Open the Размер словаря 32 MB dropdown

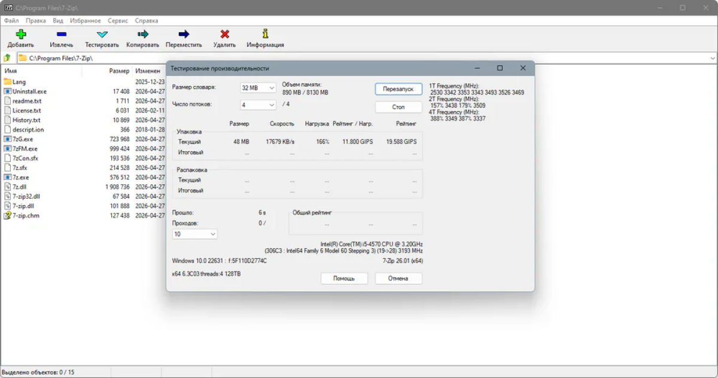coord(258,88)
